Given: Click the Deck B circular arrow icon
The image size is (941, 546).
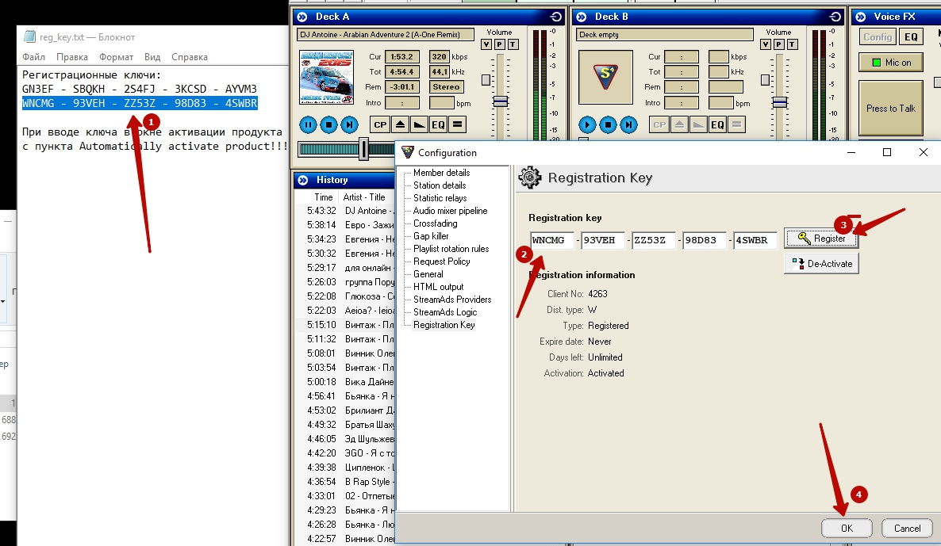Looking at the screenshot, I should click(835, 17).
